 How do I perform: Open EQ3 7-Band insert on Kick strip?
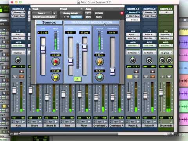tap(18, 16)
